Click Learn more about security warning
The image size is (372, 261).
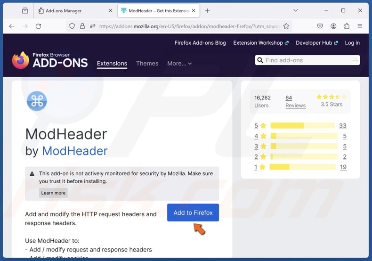[53, 193]
